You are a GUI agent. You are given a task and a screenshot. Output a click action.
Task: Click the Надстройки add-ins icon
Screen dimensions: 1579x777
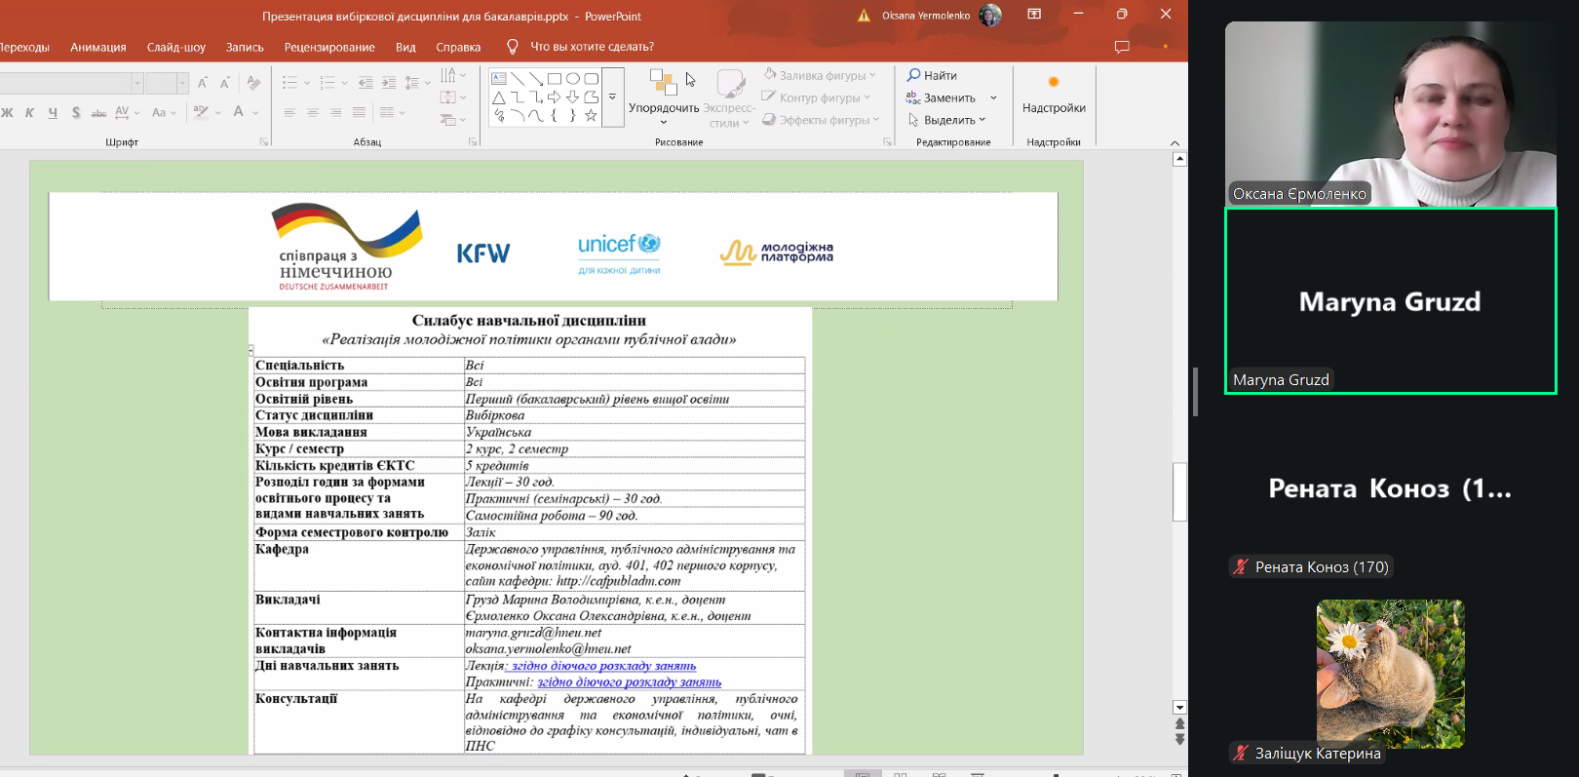tap(1053, 83)
